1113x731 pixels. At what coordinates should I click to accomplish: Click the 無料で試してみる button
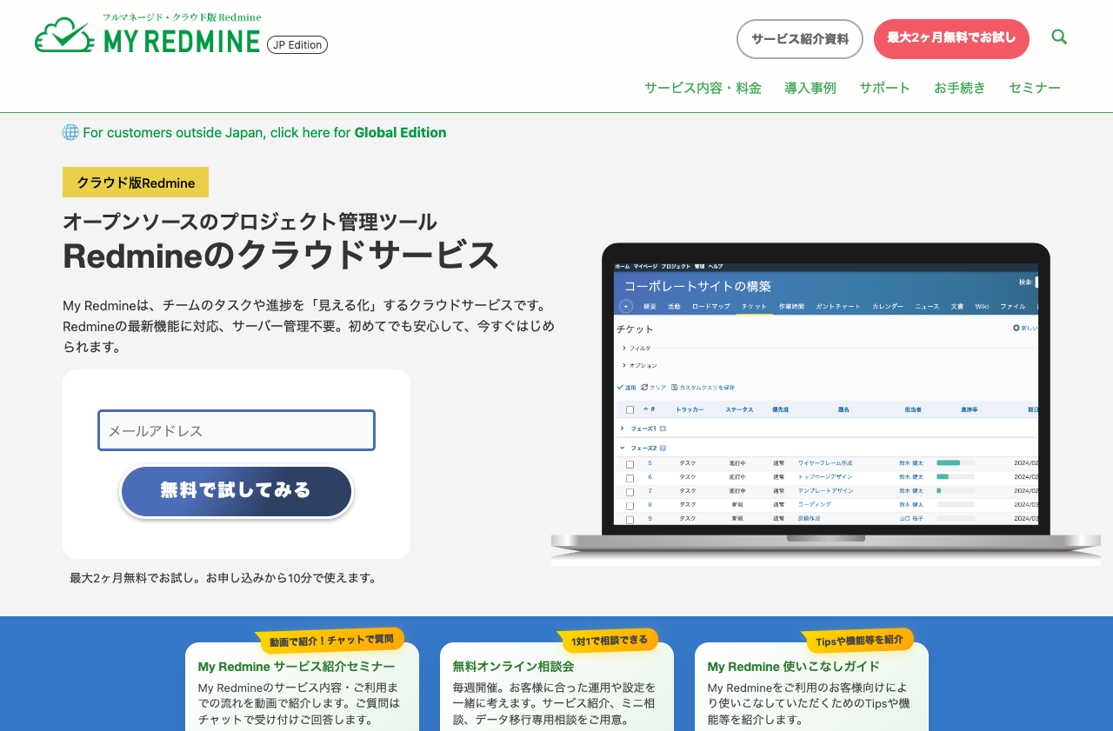click(236, 491)
